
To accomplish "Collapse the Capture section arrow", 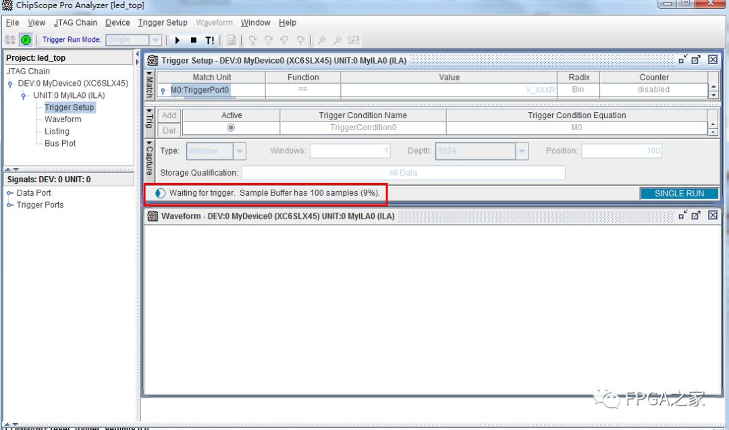I will click(149, 143).
